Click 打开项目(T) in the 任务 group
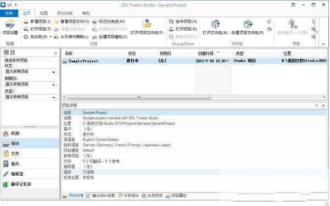The height and width of the screenshot is (206, 330). [37, 29]
